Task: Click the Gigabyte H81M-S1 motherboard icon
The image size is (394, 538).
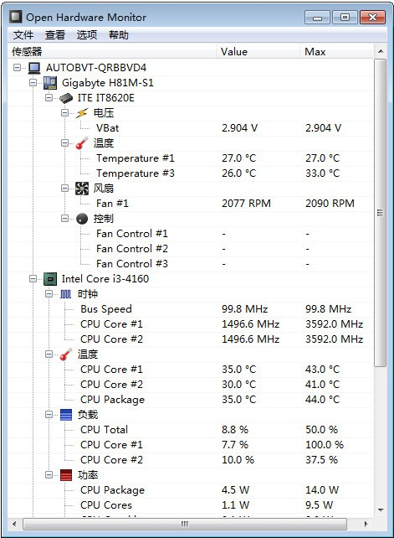Action: point(50,83)
